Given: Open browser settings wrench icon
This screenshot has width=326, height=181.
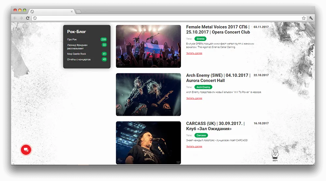Looking at the screenshot, I should coord(311,18).
